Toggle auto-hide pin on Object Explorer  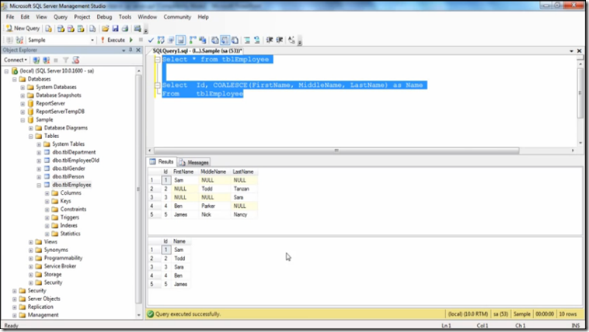[x=131, y=50]
